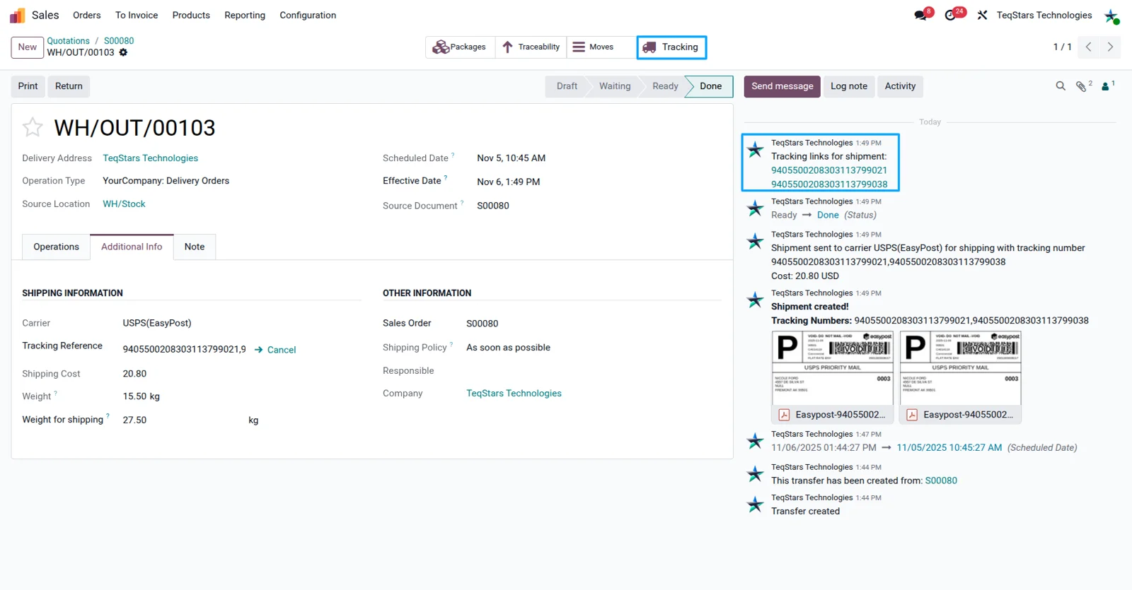Click the Print button
Image resolution: width=1132 pixels, height=590 pixels.
click(28, 86)
